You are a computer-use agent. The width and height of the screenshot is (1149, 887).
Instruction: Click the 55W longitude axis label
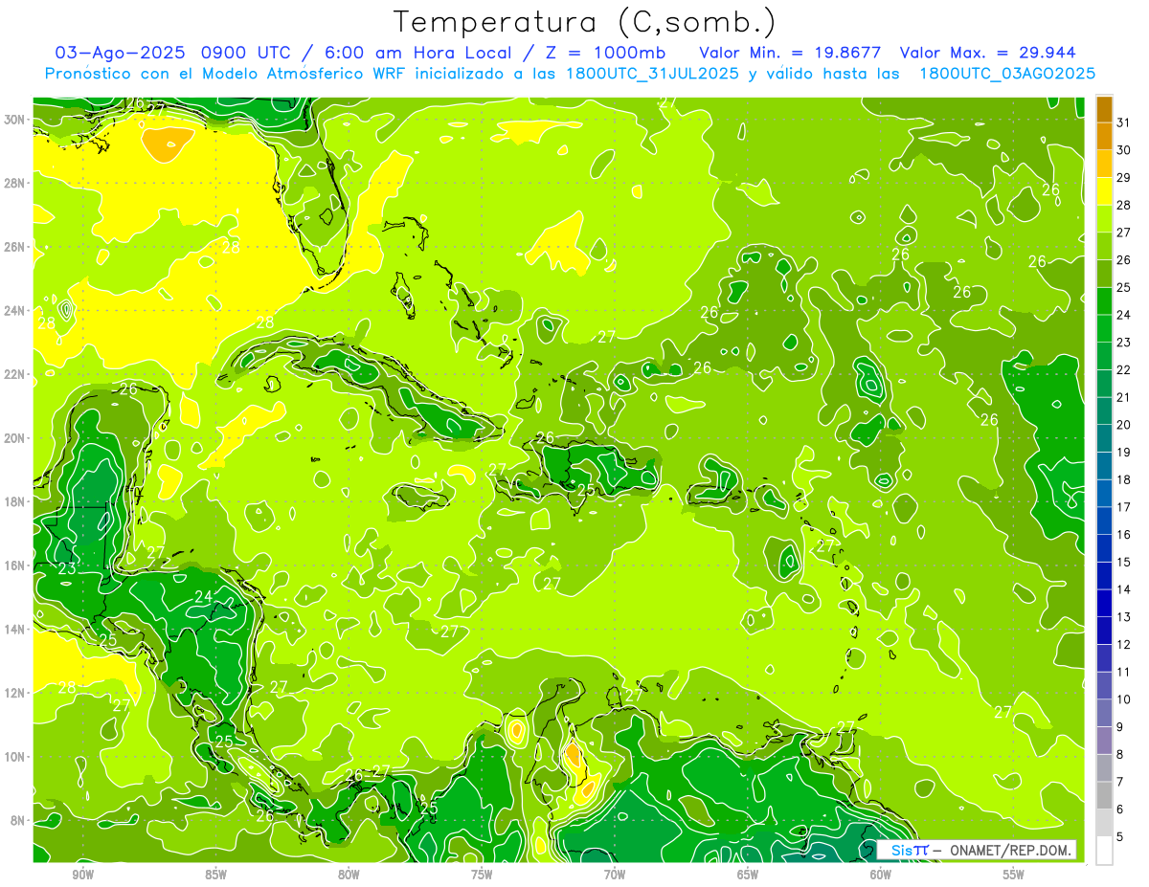point(1014,876)
